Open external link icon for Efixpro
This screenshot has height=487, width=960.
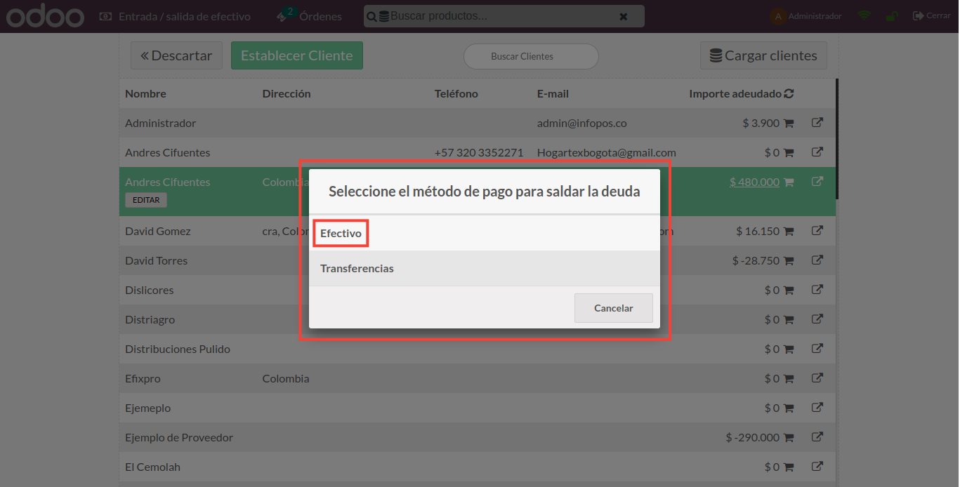click(x=817, y=378)
